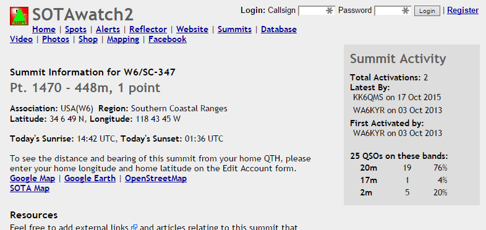
Task: Click the Callsign input field
Action: coord(317,11)
